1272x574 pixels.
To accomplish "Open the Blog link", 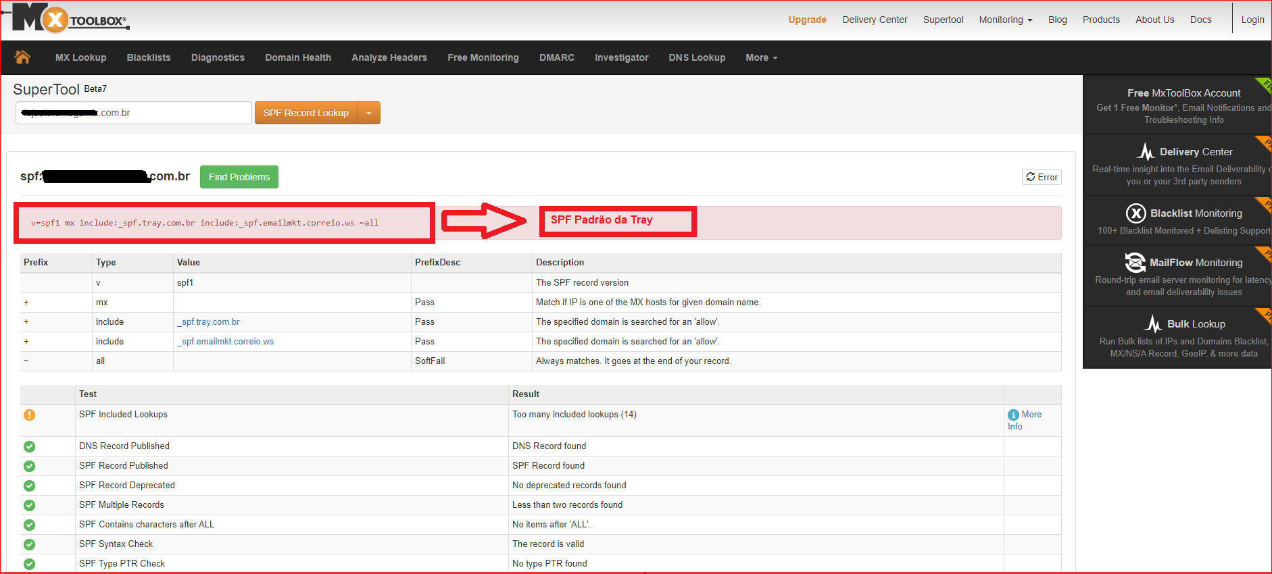I will coord(1058,20).
